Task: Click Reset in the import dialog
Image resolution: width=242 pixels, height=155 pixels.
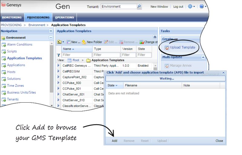Action: 145,141
